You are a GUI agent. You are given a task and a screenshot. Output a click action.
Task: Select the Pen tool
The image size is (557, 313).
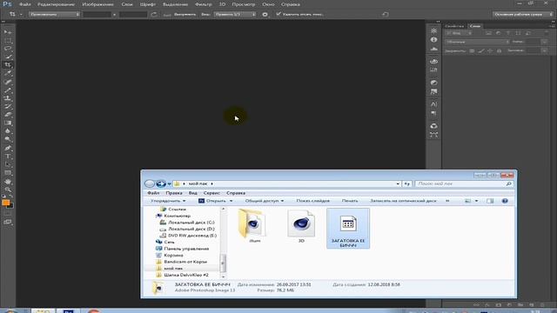(x=8, y=148)
